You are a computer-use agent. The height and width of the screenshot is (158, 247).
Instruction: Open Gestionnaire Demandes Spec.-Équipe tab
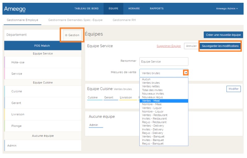[75, 20]
